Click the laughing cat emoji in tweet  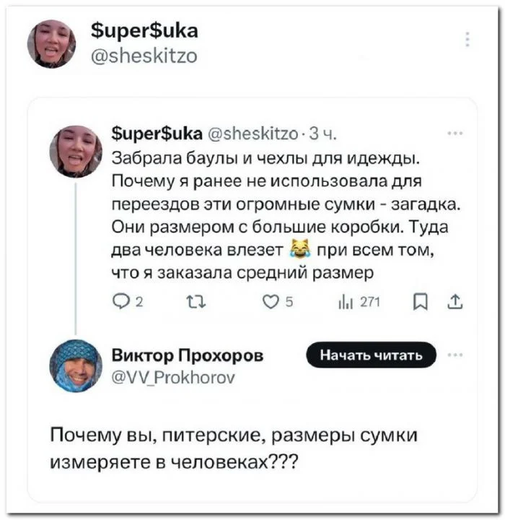coord(297,251)
